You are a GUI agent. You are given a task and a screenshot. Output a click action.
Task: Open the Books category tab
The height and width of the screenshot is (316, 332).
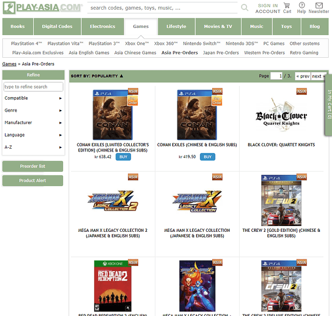click(x=18, y=26)
